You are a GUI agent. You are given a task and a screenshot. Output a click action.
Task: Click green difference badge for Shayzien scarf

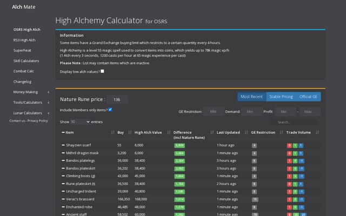click(x=179, y=145)
